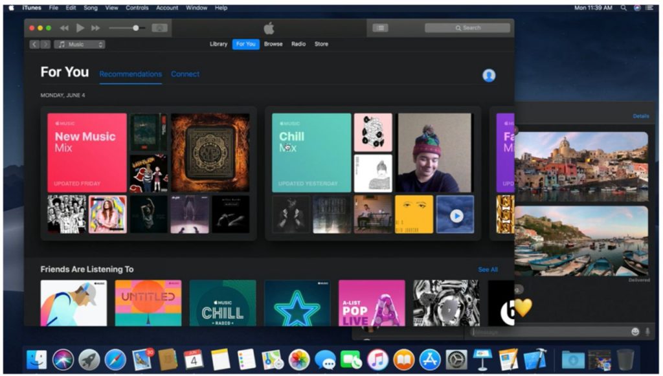Show the Up Next list icon
Screen dimensions: 663x376
[x=380, y=28]
